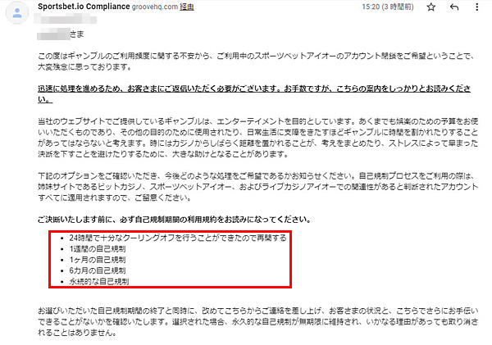Image resolution: width=492 pixels, height=345 pixels.
Task: Click the final paragraph about 自己規制期間の終了
Action: click(258, 322)
